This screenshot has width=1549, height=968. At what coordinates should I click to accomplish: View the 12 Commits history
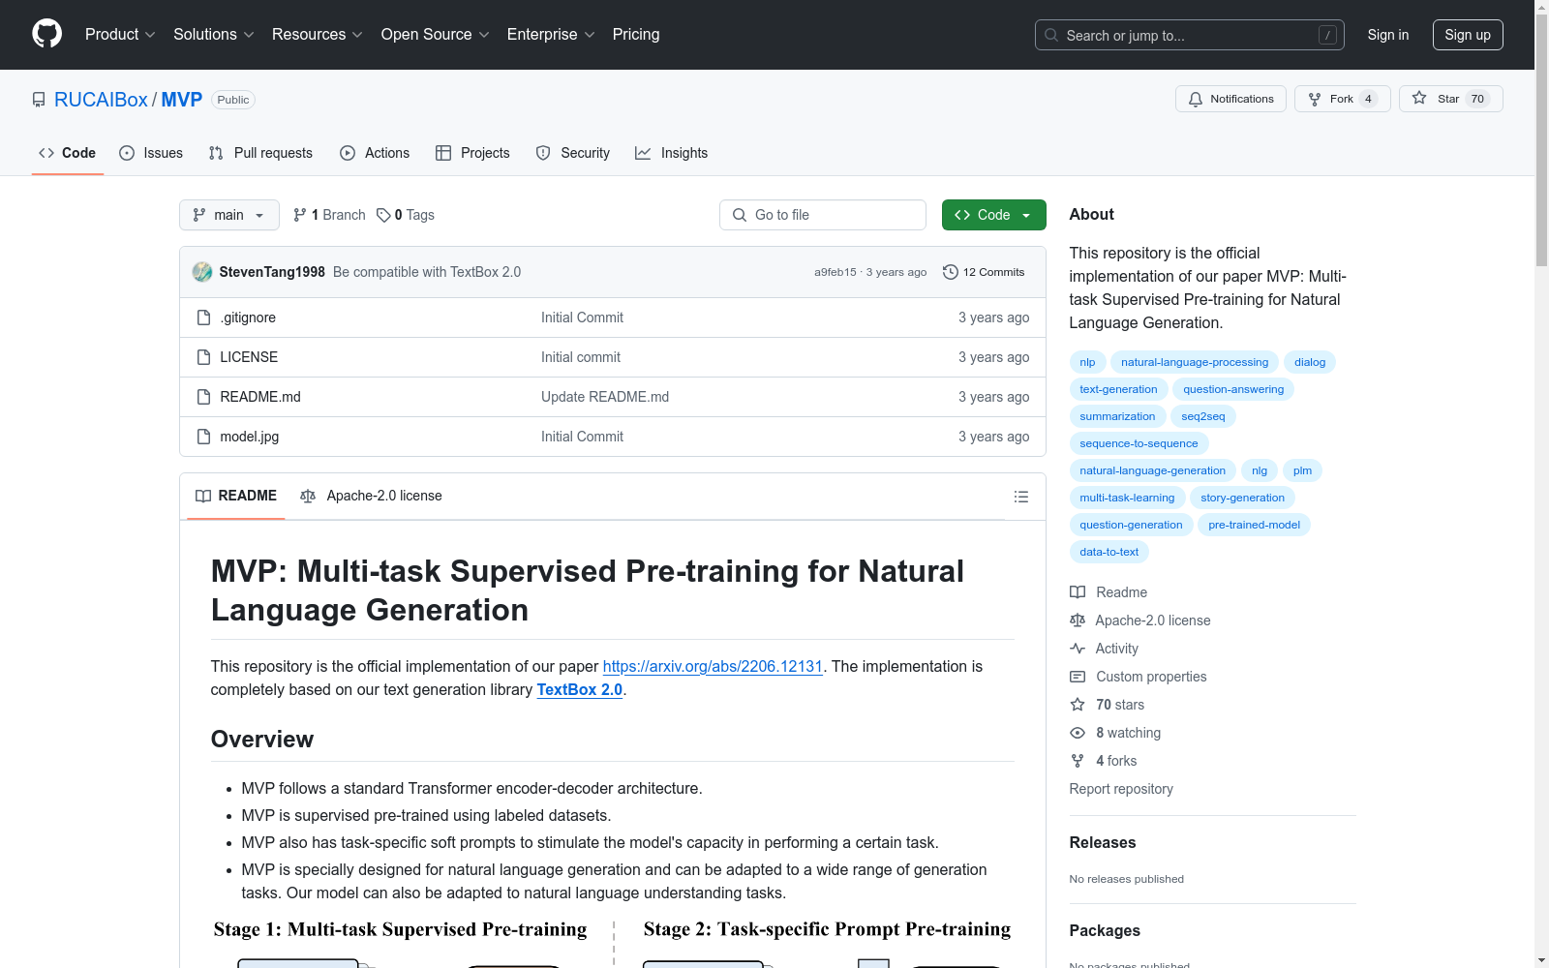coord(984,272)
